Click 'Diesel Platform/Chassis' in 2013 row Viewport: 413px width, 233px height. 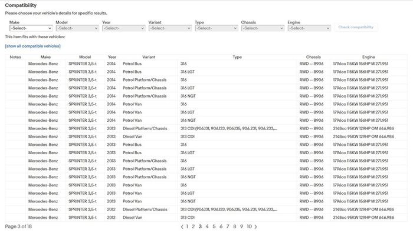(145, 128)
